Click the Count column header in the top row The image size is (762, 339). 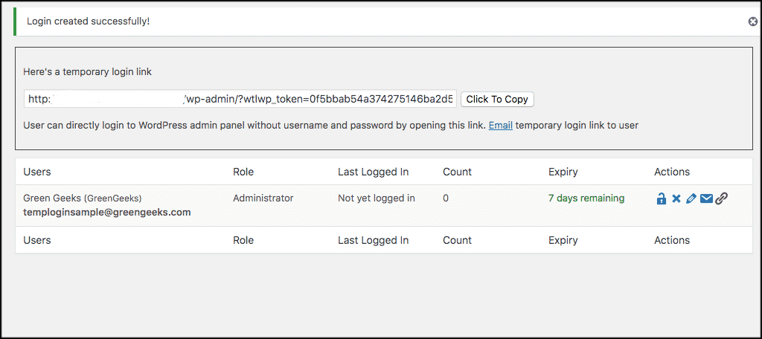point(457,172)
